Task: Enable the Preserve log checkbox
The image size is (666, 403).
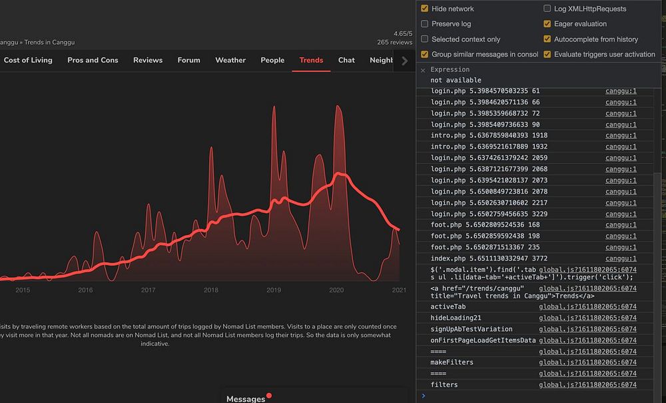Action: 425,24
